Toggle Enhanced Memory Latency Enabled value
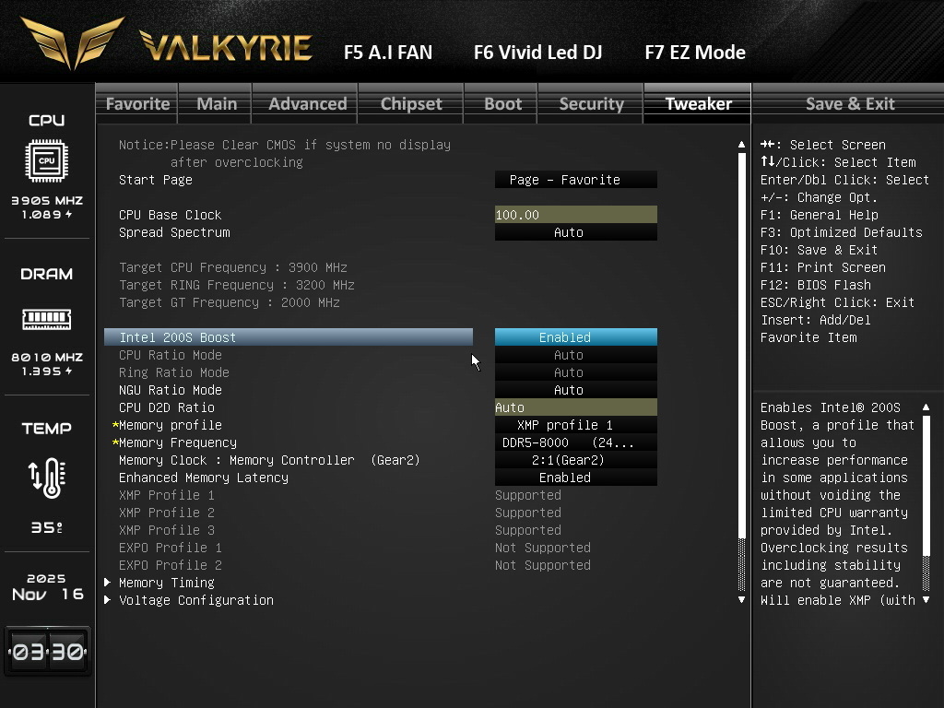Screen dimensions: 944x708 pos(575,478)
